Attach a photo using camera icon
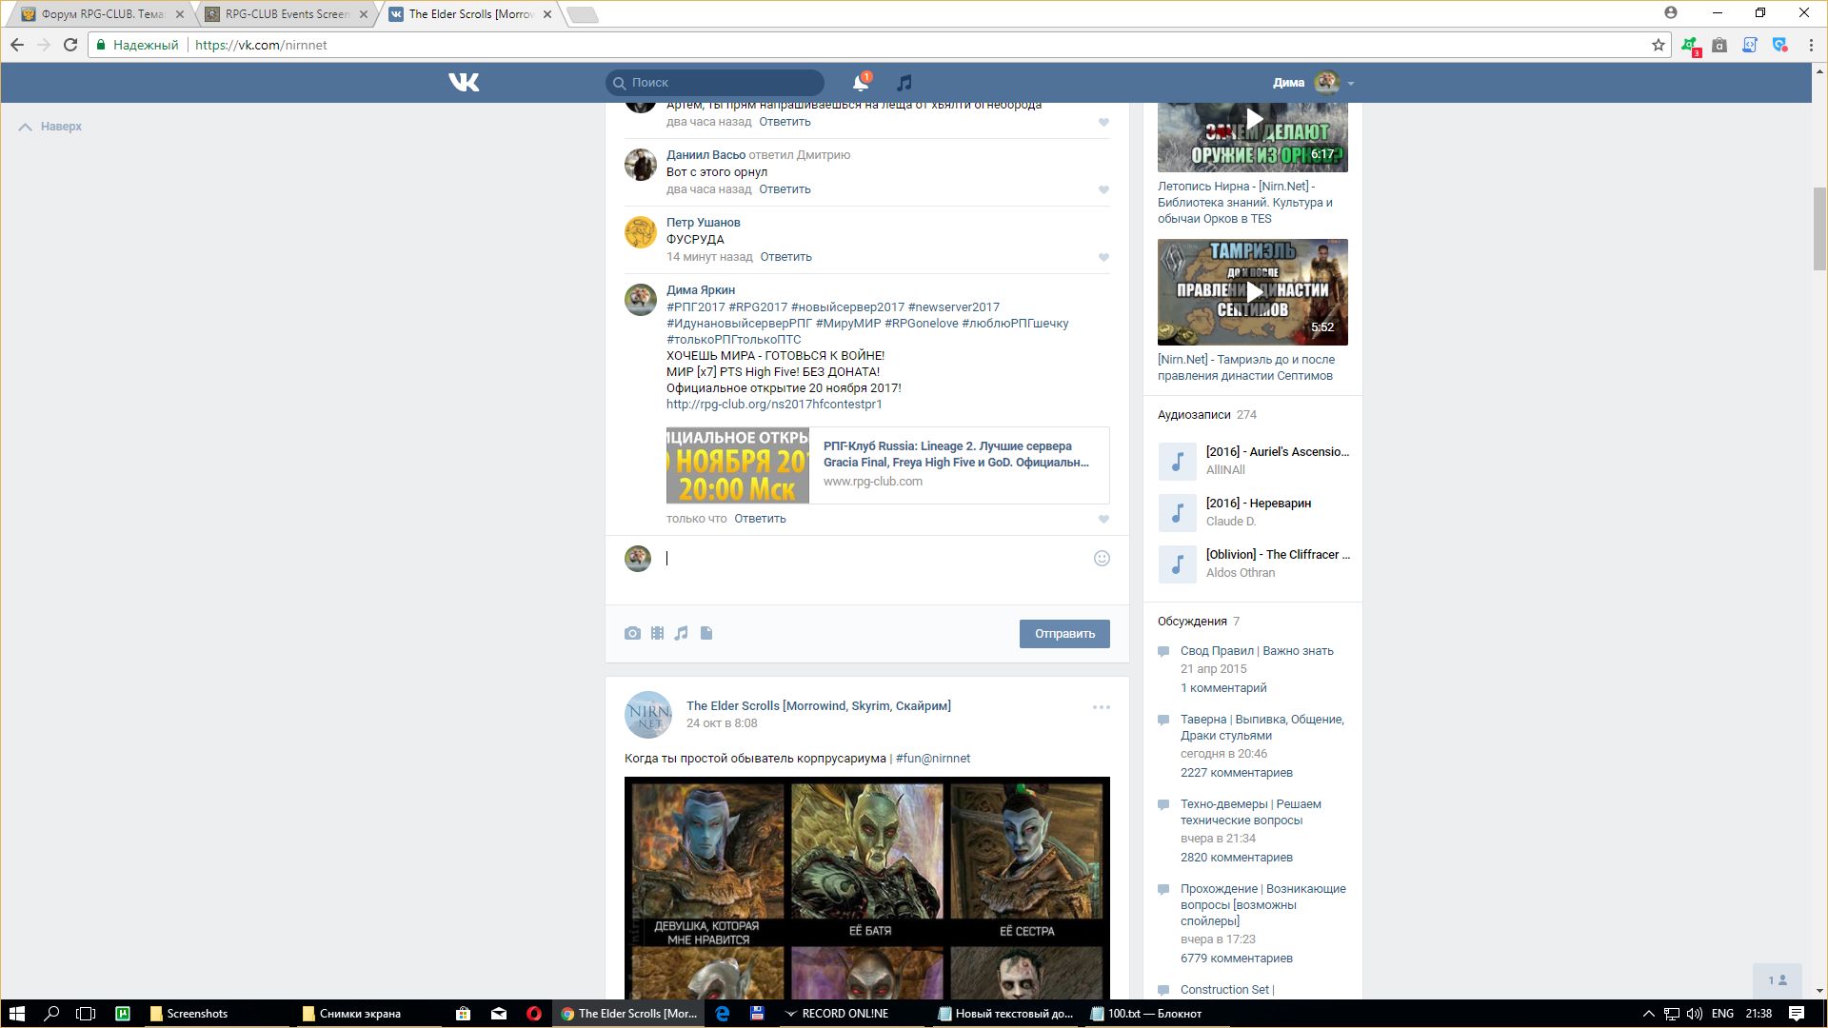 coord(632,633)
